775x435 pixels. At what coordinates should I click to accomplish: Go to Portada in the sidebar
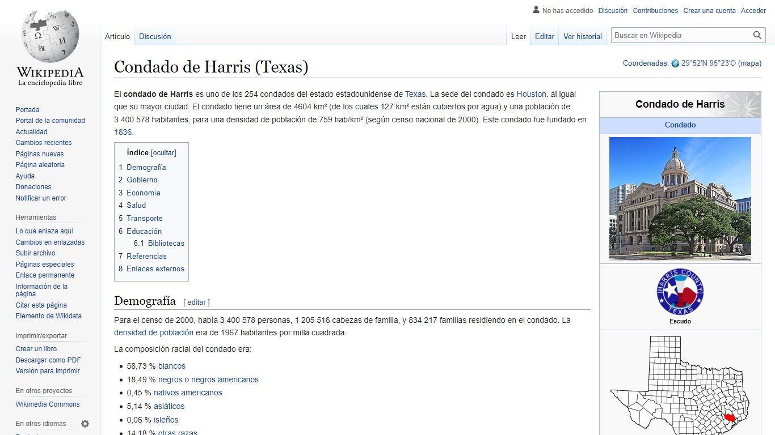coord(27,110)
